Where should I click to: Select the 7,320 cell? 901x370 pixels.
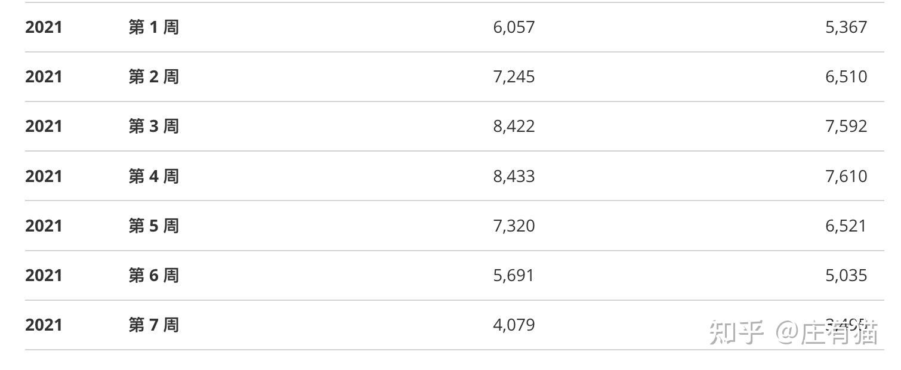[x=514, y=226]
